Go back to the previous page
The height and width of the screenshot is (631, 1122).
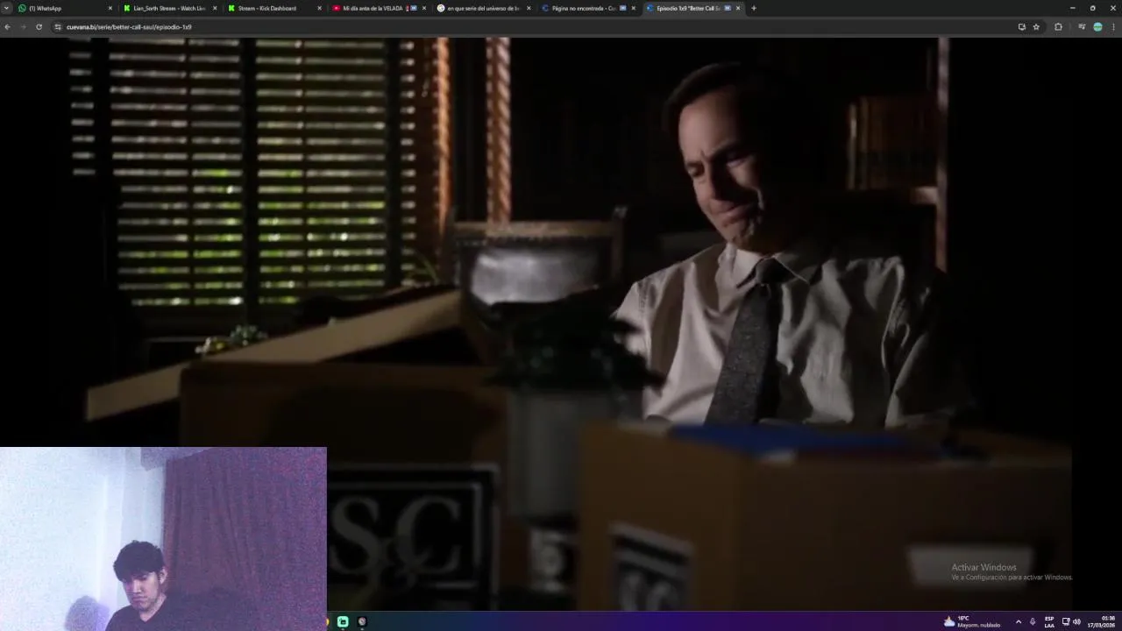pos(8,27)
